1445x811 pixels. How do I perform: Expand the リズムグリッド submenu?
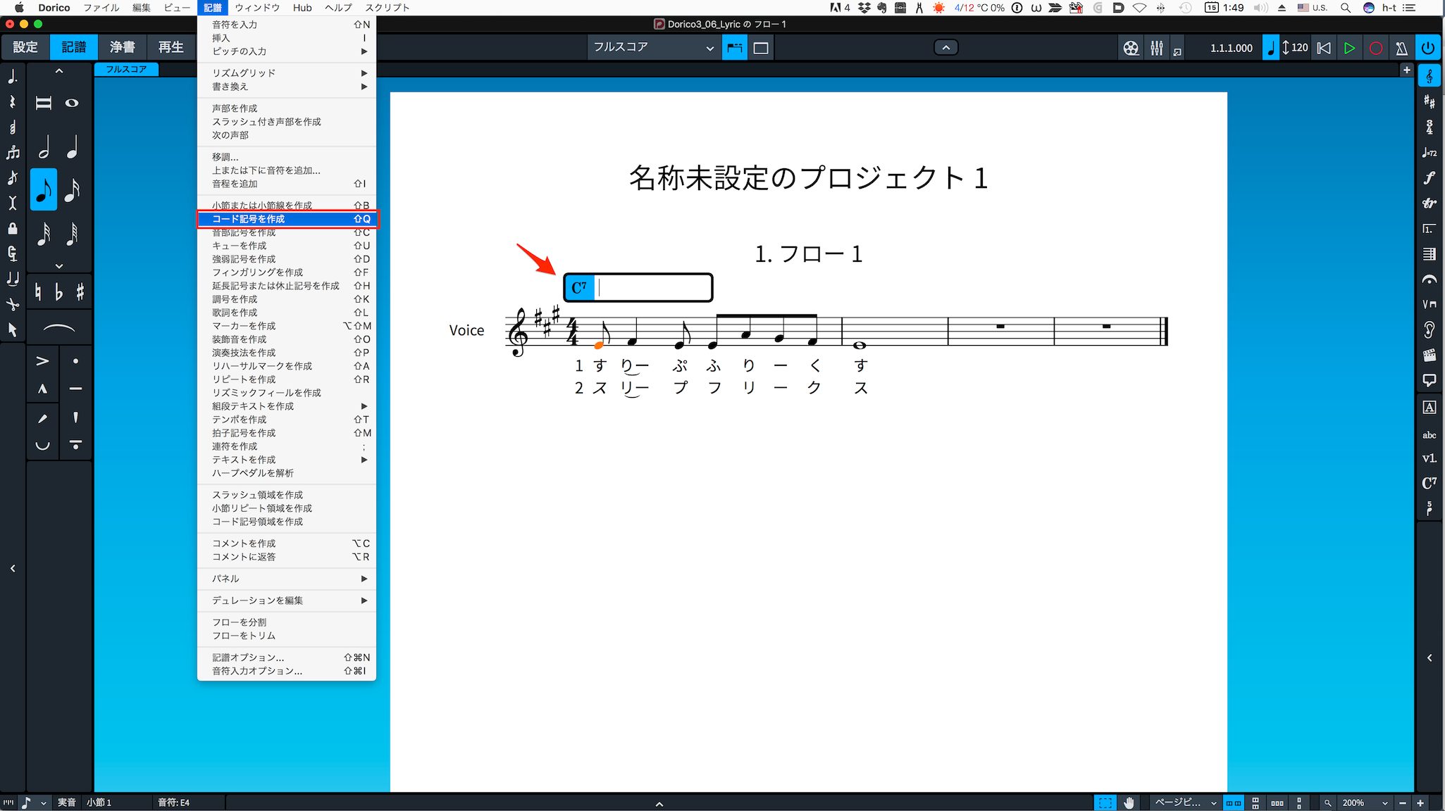287,73
